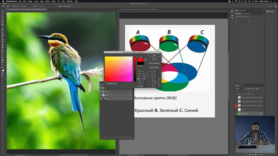This screenshot has height=156, width=278.
Task: Open the Sample Size dropdown
Action: pyautogui.click(x=26, y=6)
